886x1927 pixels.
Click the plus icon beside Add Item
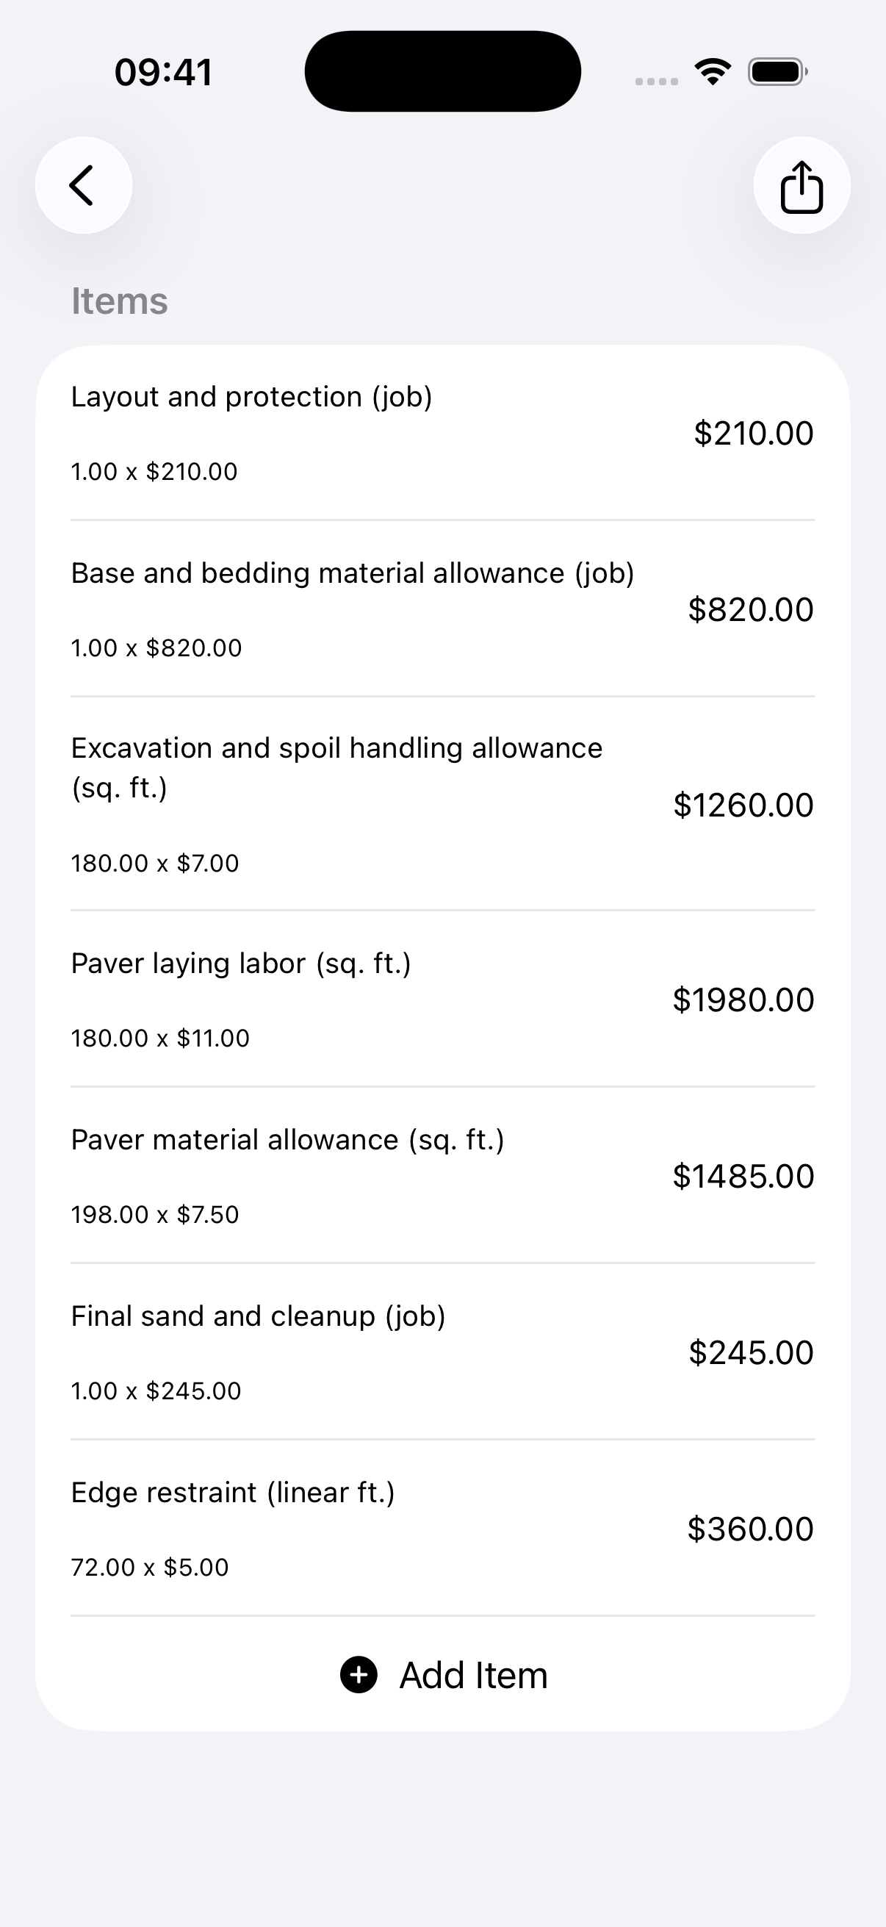[359, 1675]
